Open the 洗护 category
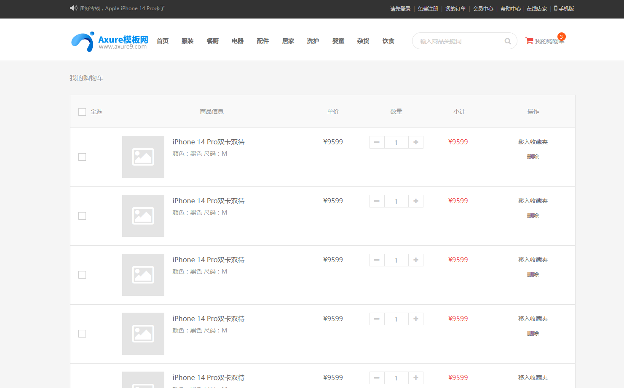The width and height of the screenshot is (624, 388). tap(313, 41)
